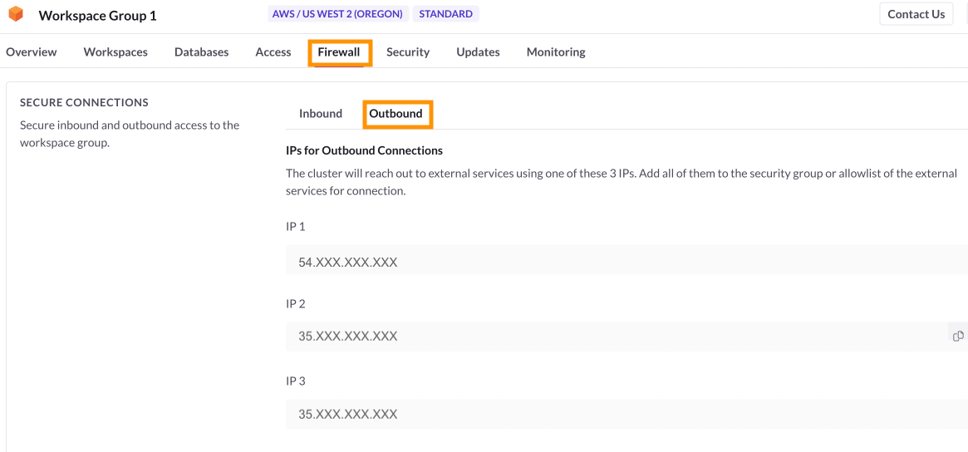Open the Security tab
968x452 pixels.
tap(408, 52)
